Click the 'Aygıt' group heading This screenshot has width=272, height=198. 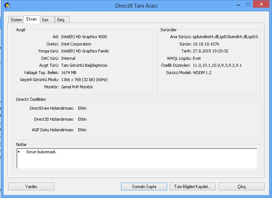pyautogui.click(x=20, y=30)
